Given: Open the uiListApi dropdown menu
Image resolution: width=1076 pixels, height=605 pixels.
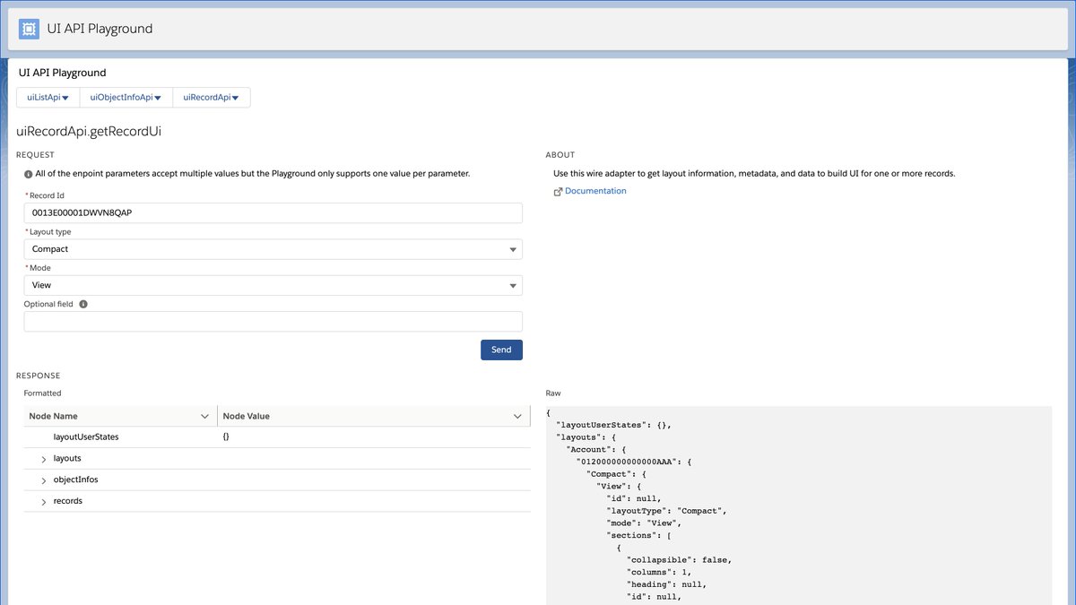Looking at the screenshot, I should pos(48,97).
